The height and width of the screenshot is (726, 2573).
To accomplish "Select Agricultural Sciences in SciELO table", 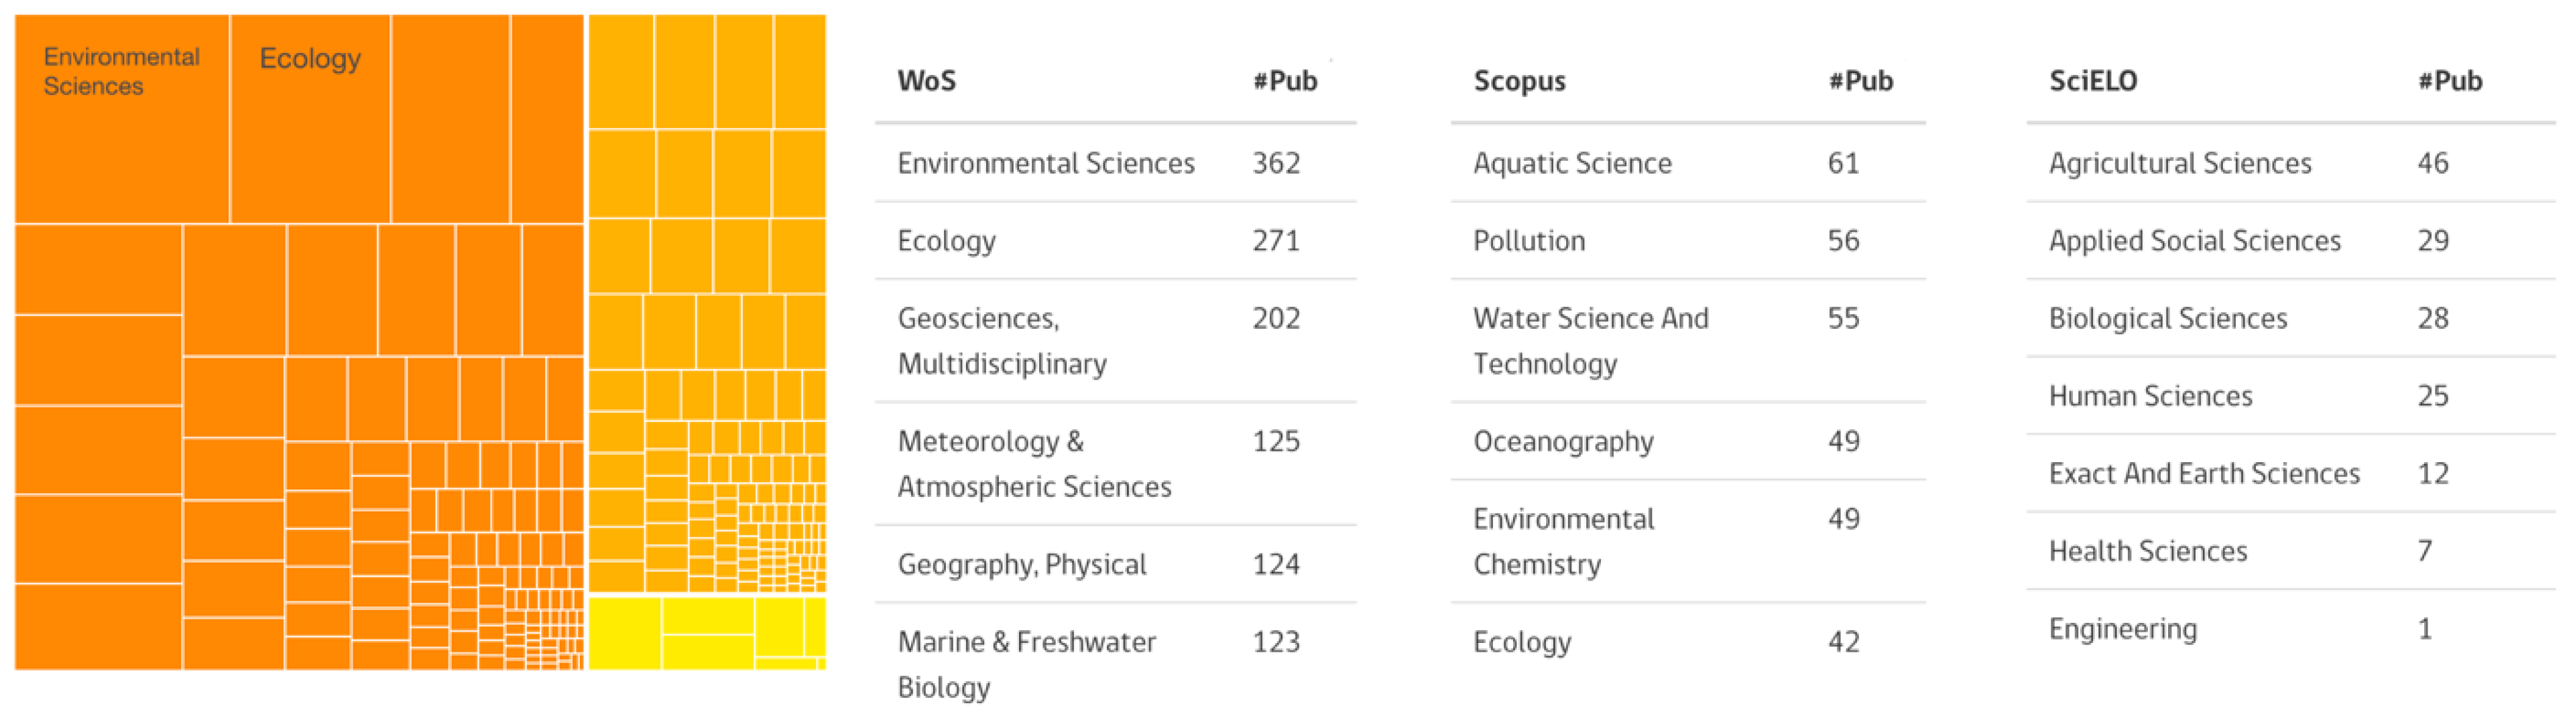I will (2180, 163).
